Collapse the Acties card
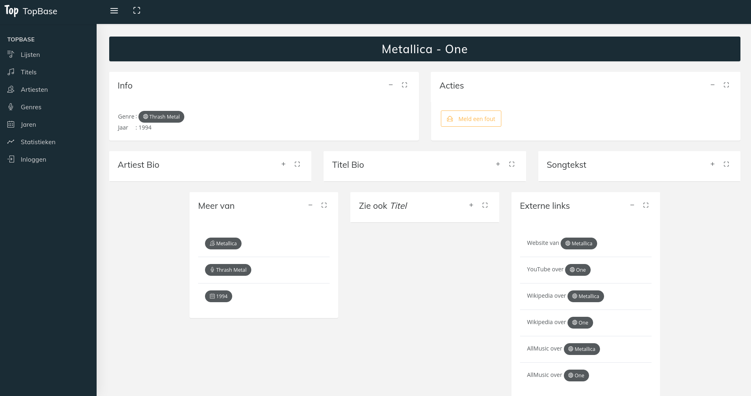Viewport: 751px width, 396px height. pos(712,85)
